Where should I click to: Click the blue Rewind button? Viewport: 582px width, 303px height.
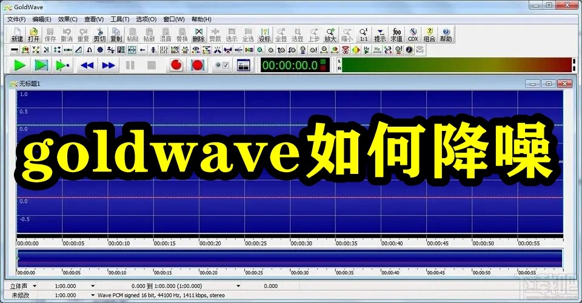(87, 65)
